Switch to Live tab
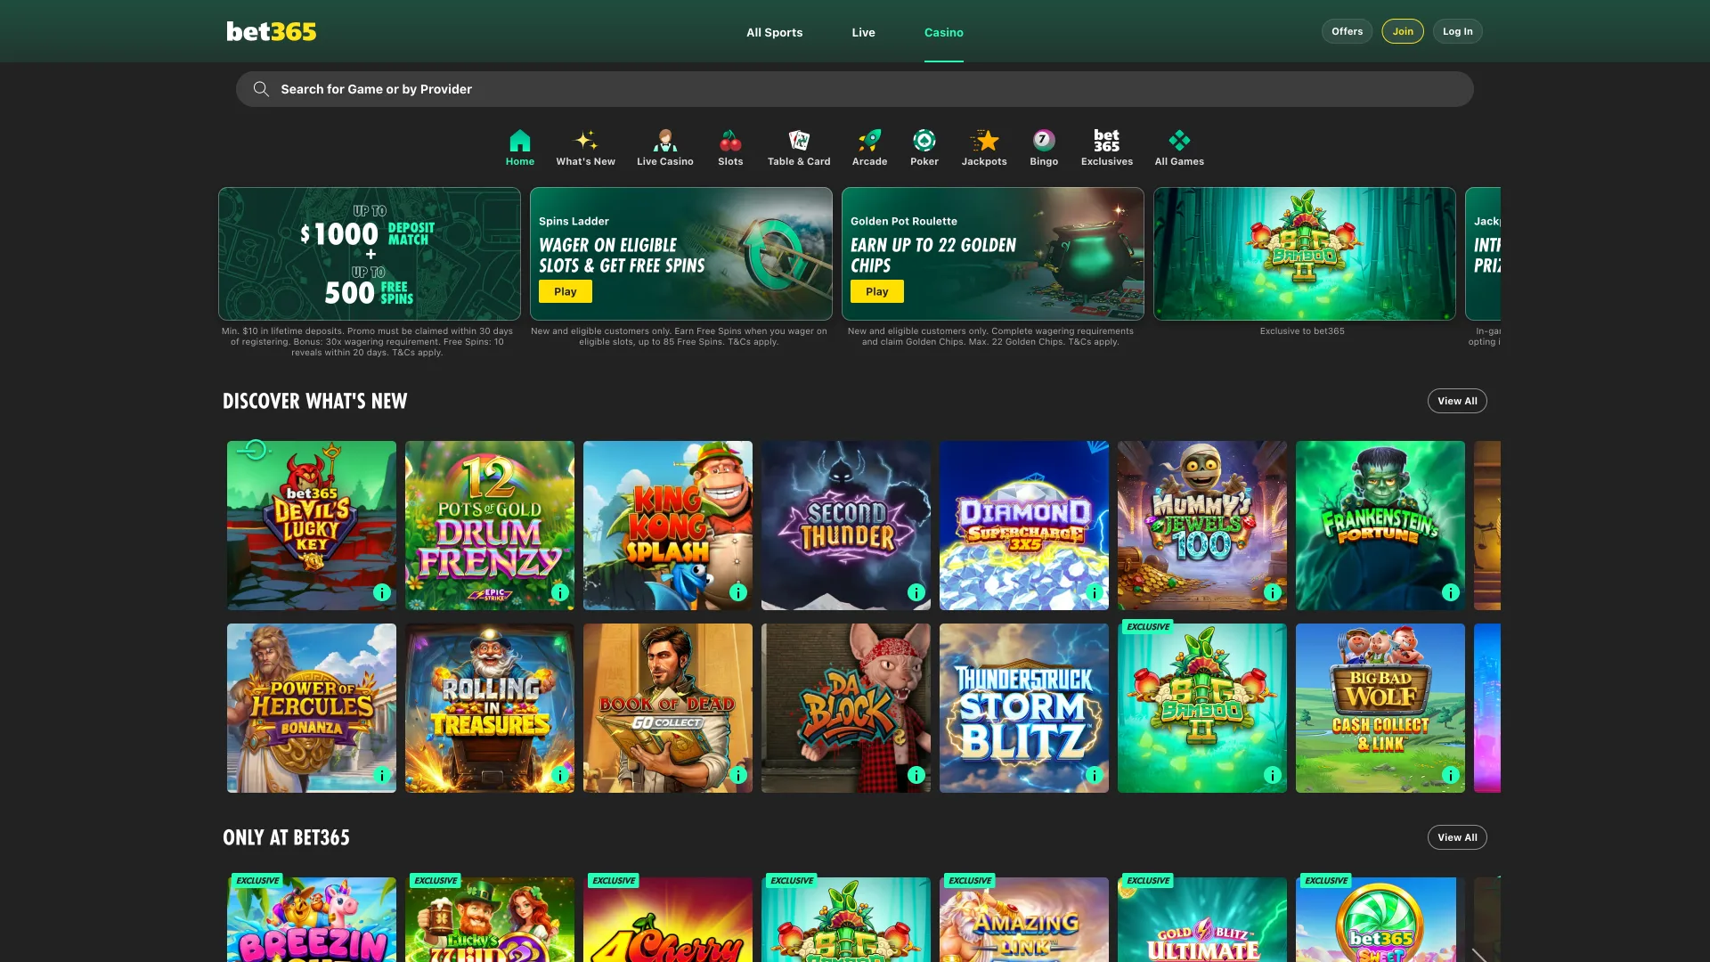This screenshot has width=1710, height=962. point(863,32)
